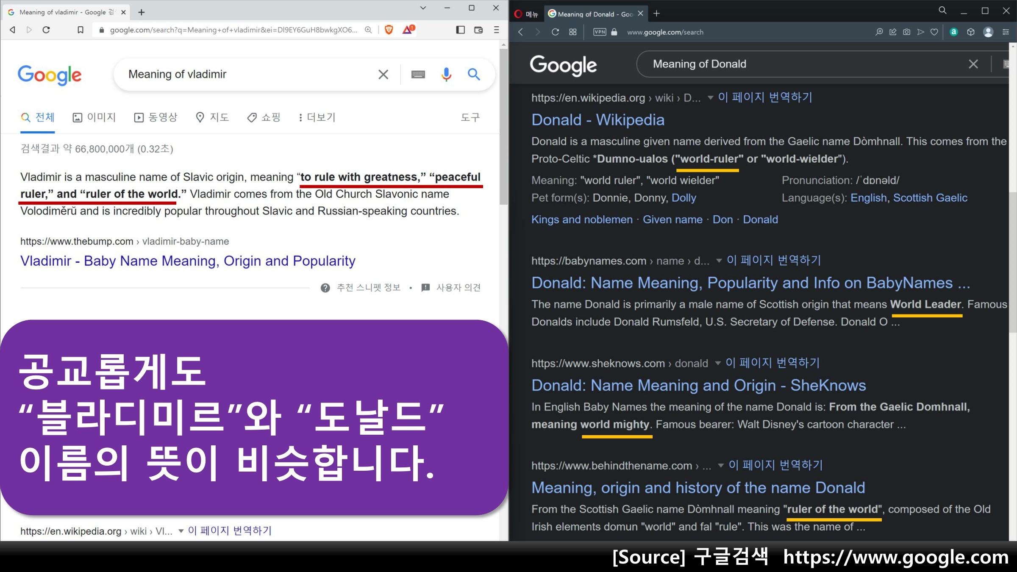Click the Opera snapshot camera icon
This screenshot has width=1017, height=572.
tap(906, 32)
